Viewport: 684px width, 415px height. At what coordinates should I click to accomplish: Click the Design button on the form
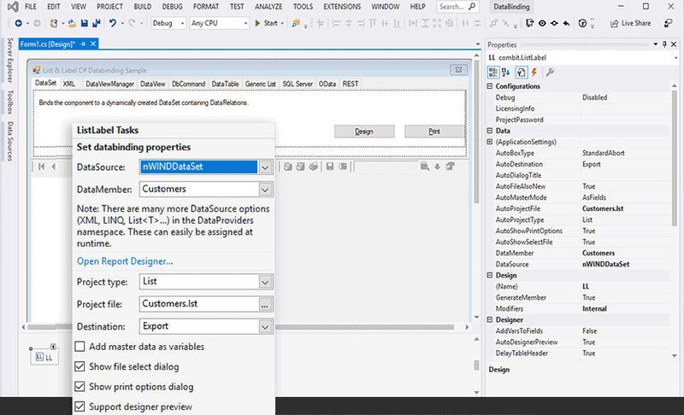point(364,132)
